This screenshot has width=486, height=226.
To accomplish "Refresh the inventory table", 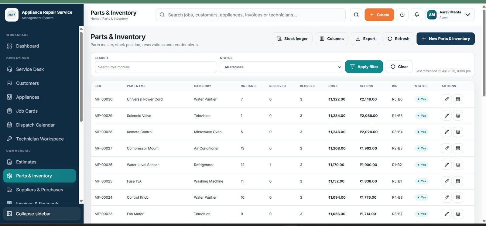I will 398,39.
